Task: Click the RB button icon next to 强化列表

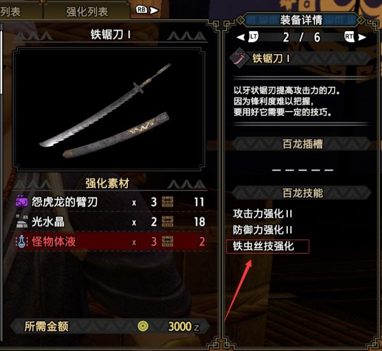Action: click(x=142, y=10)
